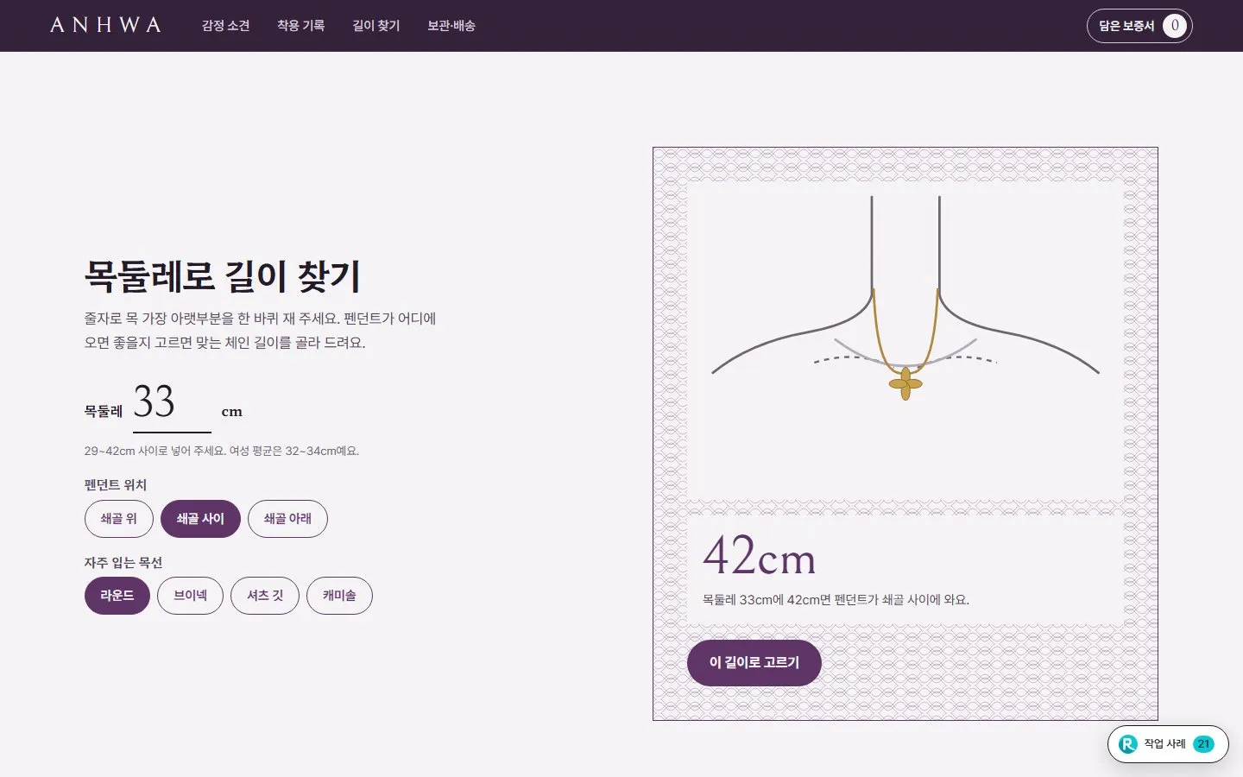This screenshot has height=777, width=1243.
Task: Choose the 라운드 neckline option
Action: point(117,596)
